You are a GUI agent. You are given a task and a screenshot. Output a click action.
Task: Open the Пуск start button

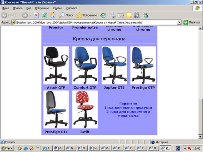7,148
